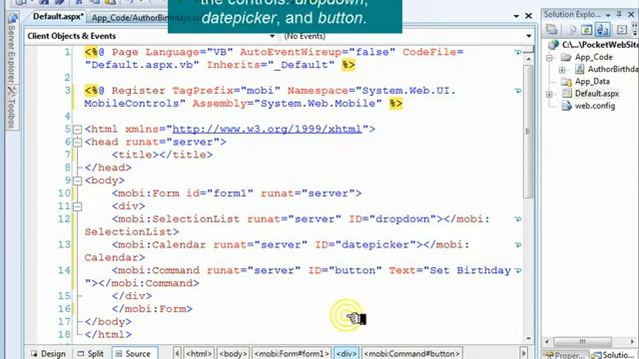Expand the AuthorBirthdays file node
Image resolution: width=639 pixels, height=359 pixels.
pos(562,70)
